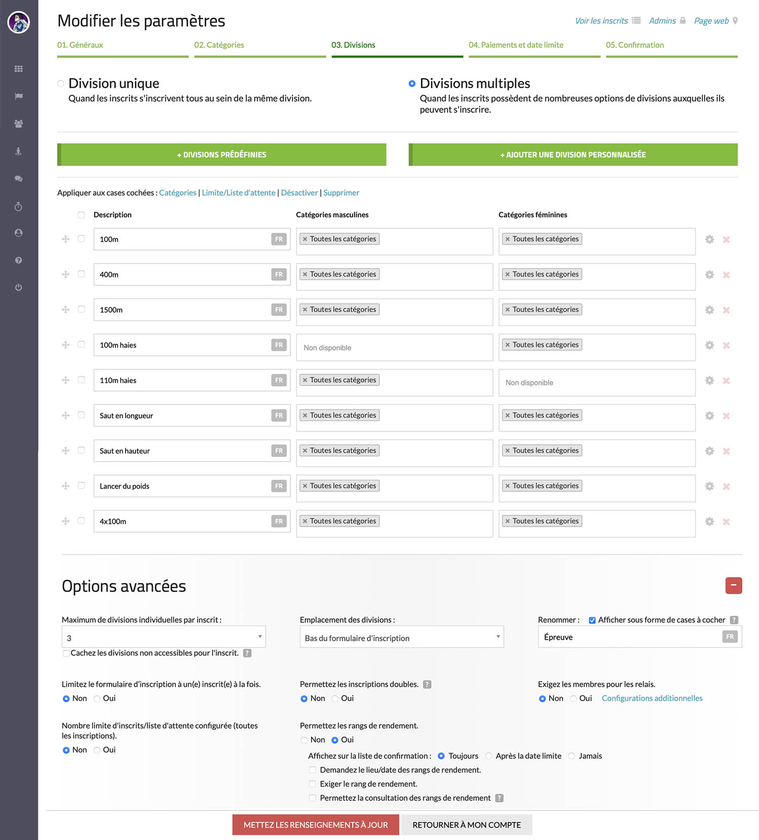Uncheck Afficher sous forme de cases à cocher
The height and width of the screenshot is (840, 759).
click(592, 620)
